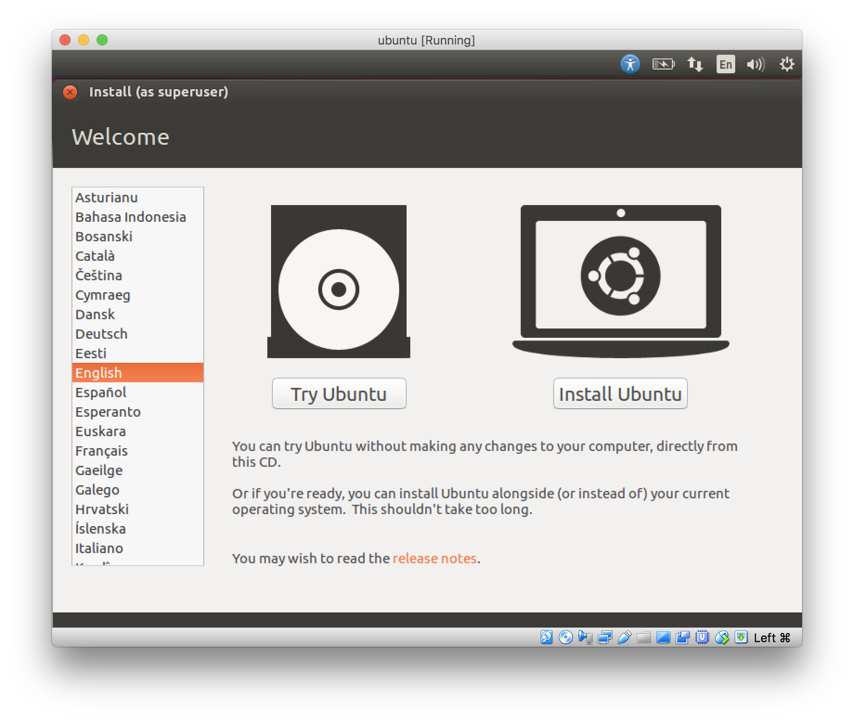
Task: Click the VirtualBox optical disc status icon
Action: click(x=566, y=637)
